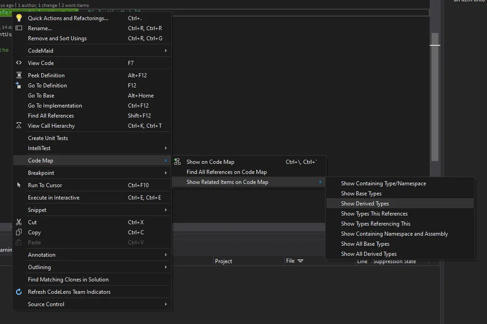Click the Project column header

(224, 261)
